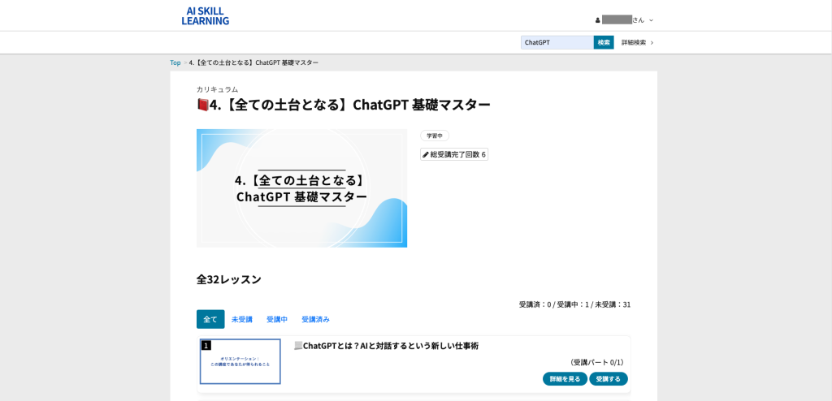Click the AI SKILL LEARNING logo
This screenshot has width=832, height=401.
pos(205,16)
